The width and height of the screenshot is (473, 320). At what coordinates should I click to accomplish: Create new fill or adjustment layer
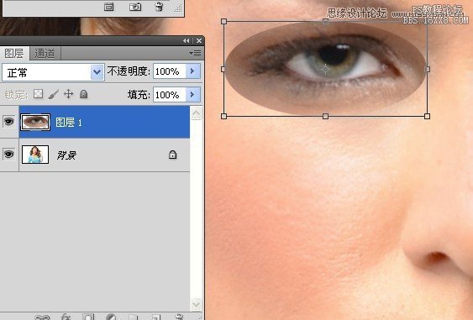coord(111,317)
